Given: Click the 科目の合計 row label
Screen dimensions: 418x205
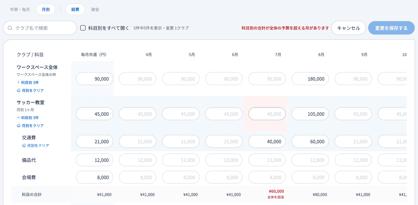Looking at the screenshot, I should click(x=32, y=195).
